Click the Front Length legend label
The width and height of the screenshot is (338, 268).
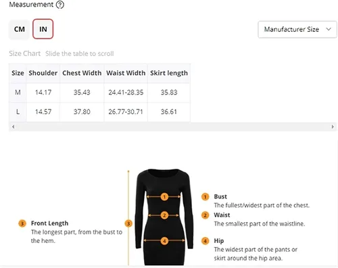click(49, 223)
